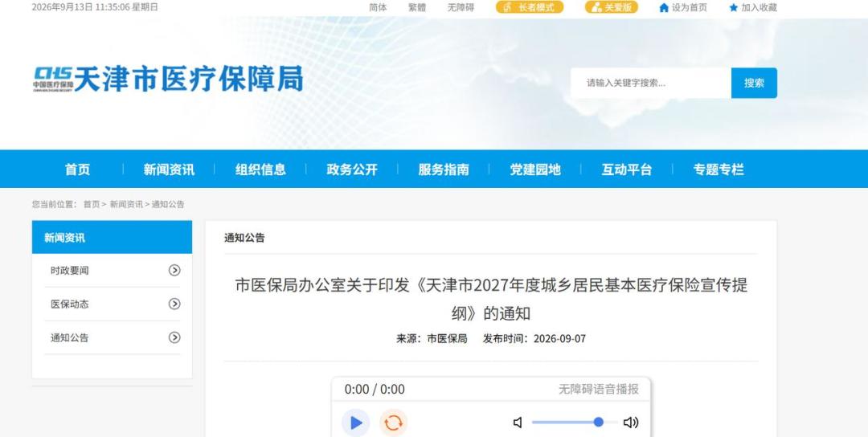Click the 通知公告 section heading
Image resolution: width=868 pixels, height=437 pixels.
tap(244, 238)
